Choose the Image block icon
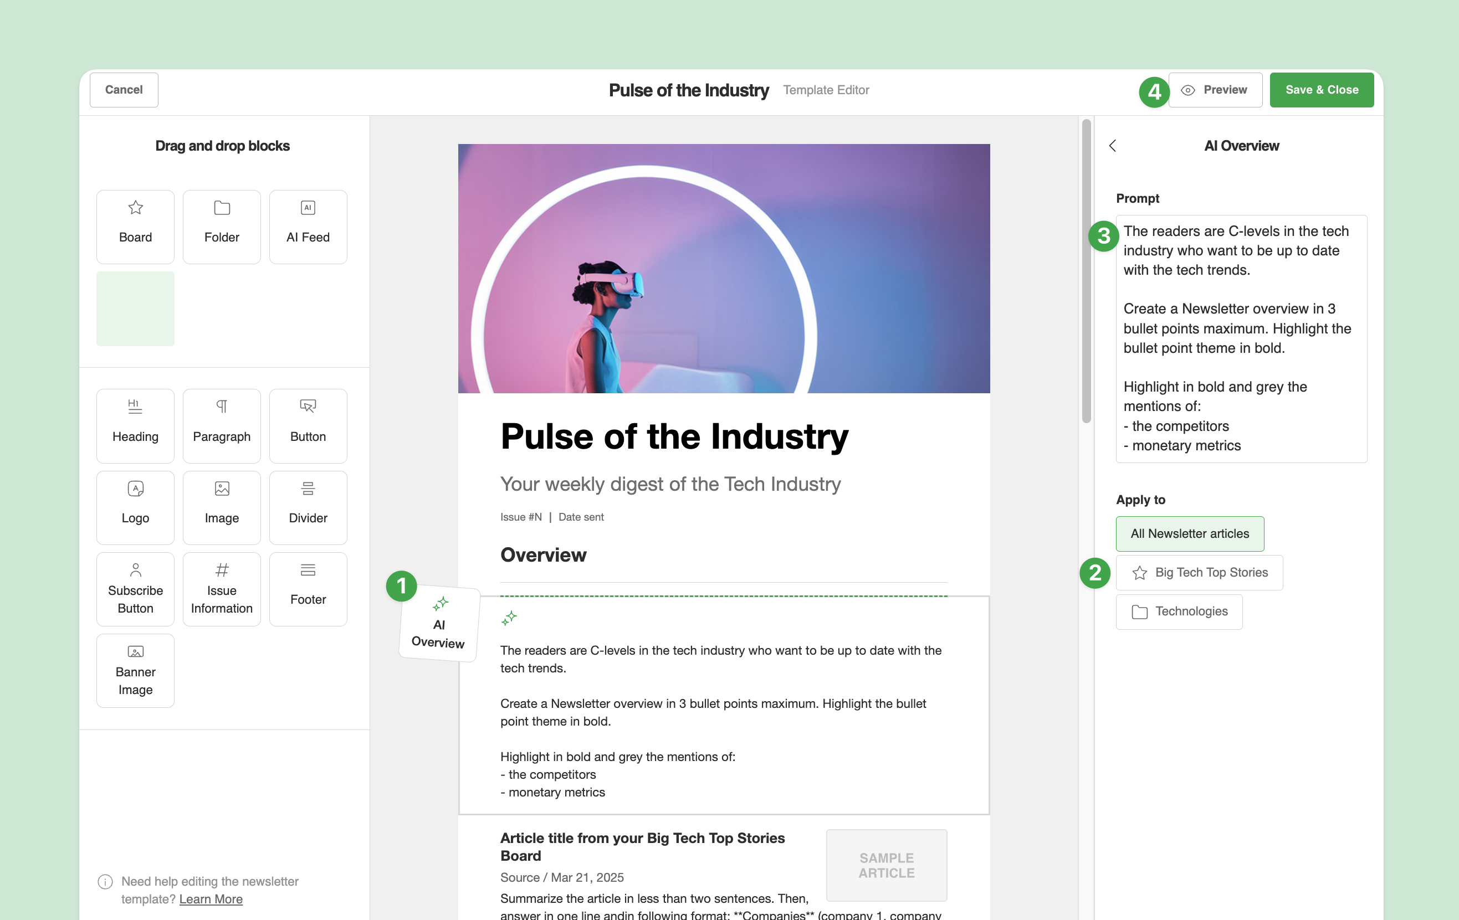Screen dimensions: 1459x920 222,488
